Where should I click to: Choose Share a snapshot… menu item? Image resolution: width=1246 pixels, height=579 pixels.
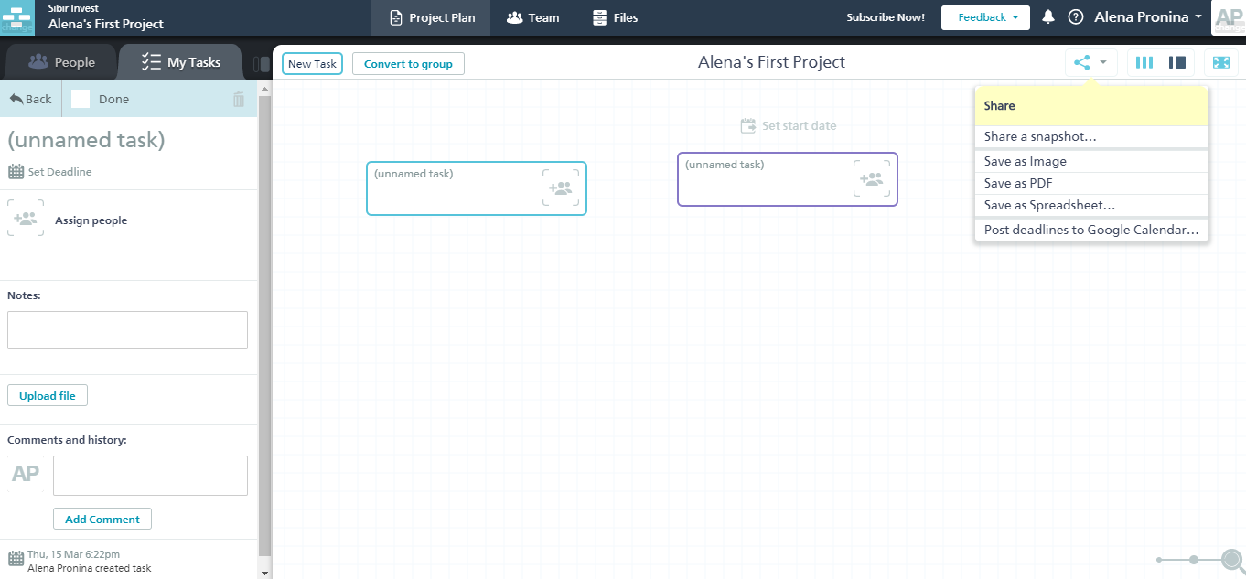point(1091,136)
